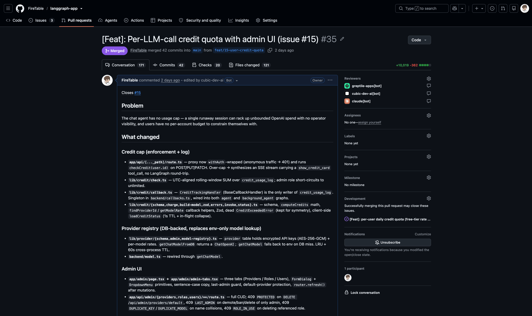Viewport: 532px width, 316px height.
Task: Expand Copilot dropdown caret in header
Action: [462, 8]
